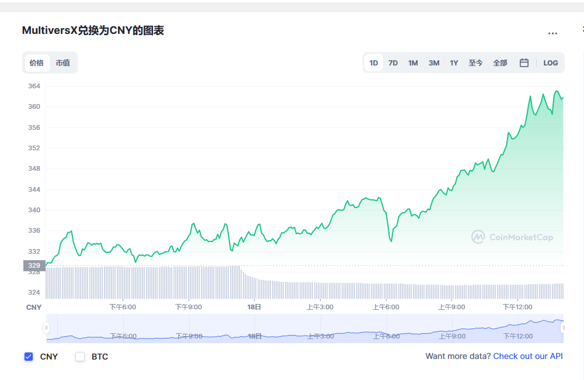Click the mini navigator chart overview

pos(305,329)
